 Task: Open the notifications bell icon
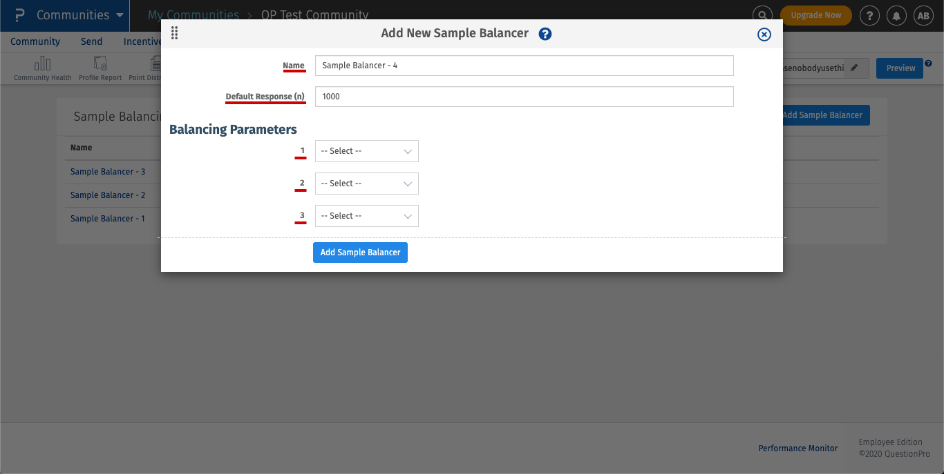(896, 15)
